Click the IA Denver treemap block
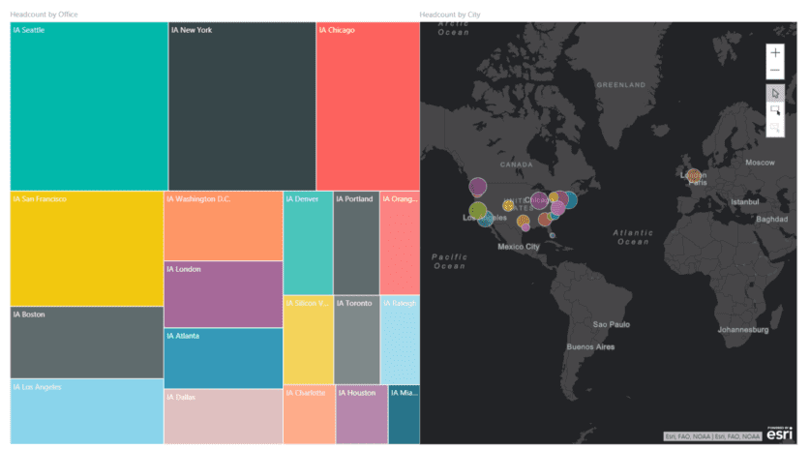The image size is (810, 449). (x=308, y=243)
